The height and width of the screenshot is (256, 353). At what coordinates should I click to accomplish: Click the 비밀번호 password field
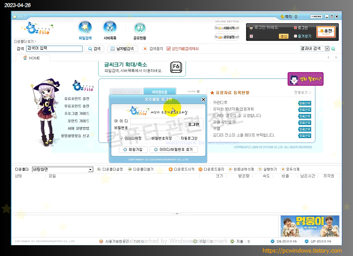point(157,128)
